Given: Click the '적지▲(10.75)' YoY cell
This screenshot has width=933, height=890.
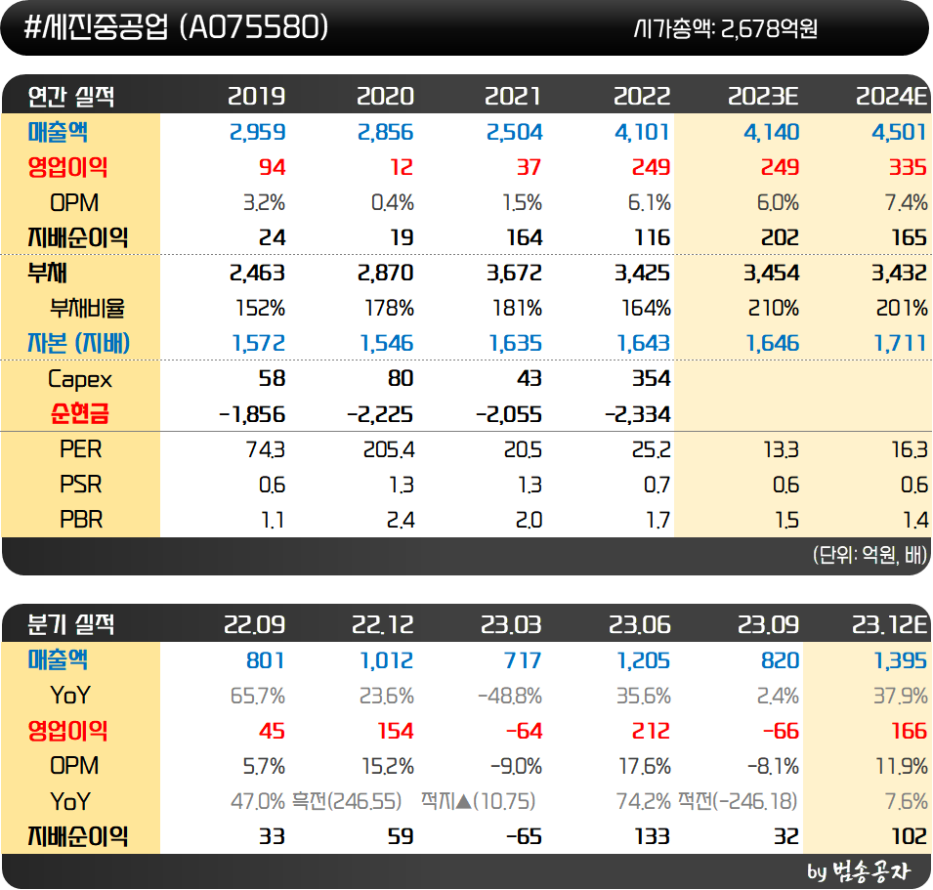Looking at the screenshot, I should pos(479,801).
